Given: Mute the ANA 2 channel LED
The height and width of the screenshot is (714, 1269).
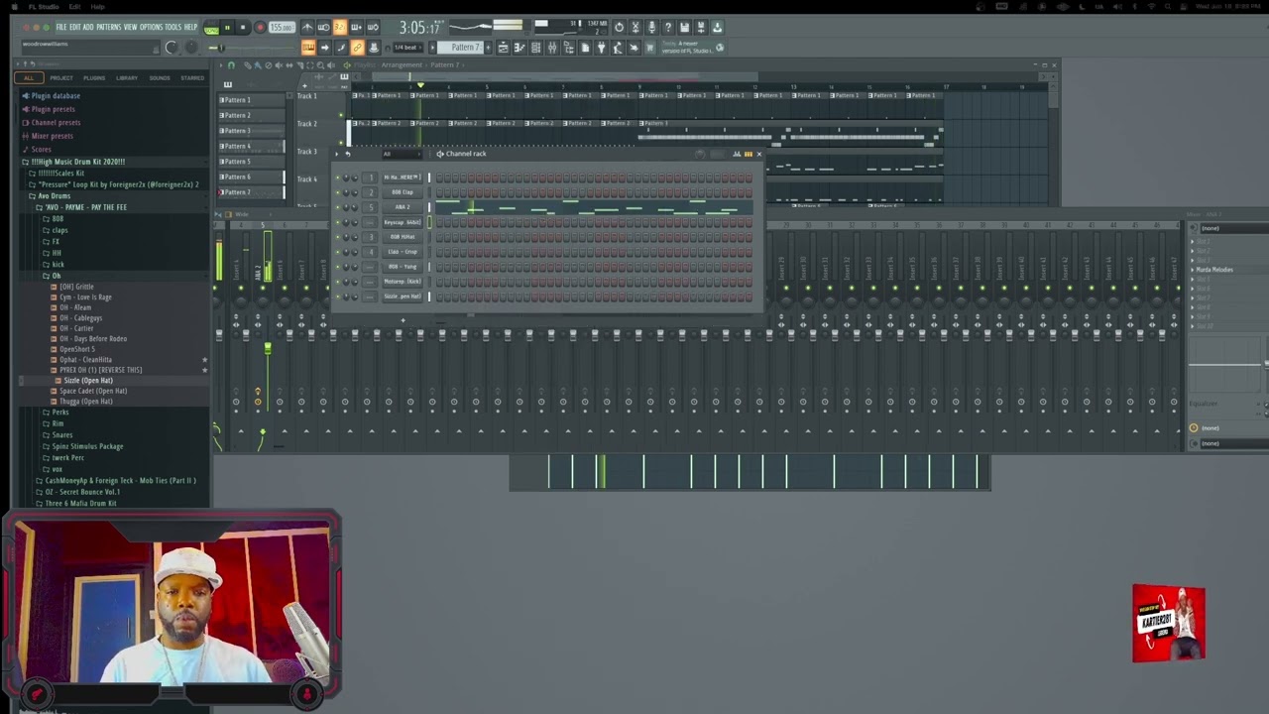Looking at the screenshot, I should 337,206.
